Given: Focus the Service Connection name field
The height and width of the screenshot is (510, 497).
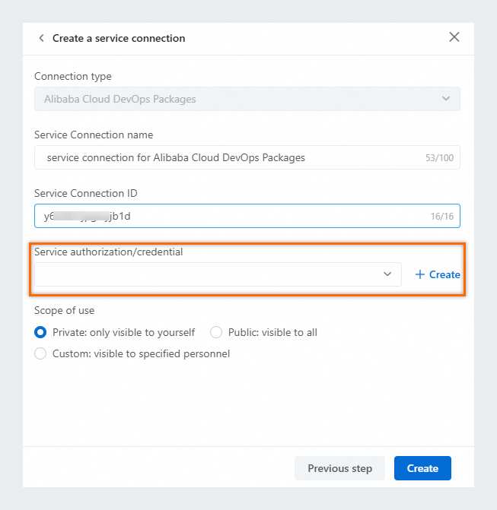Looking at the screenshot, I should 228,157.
